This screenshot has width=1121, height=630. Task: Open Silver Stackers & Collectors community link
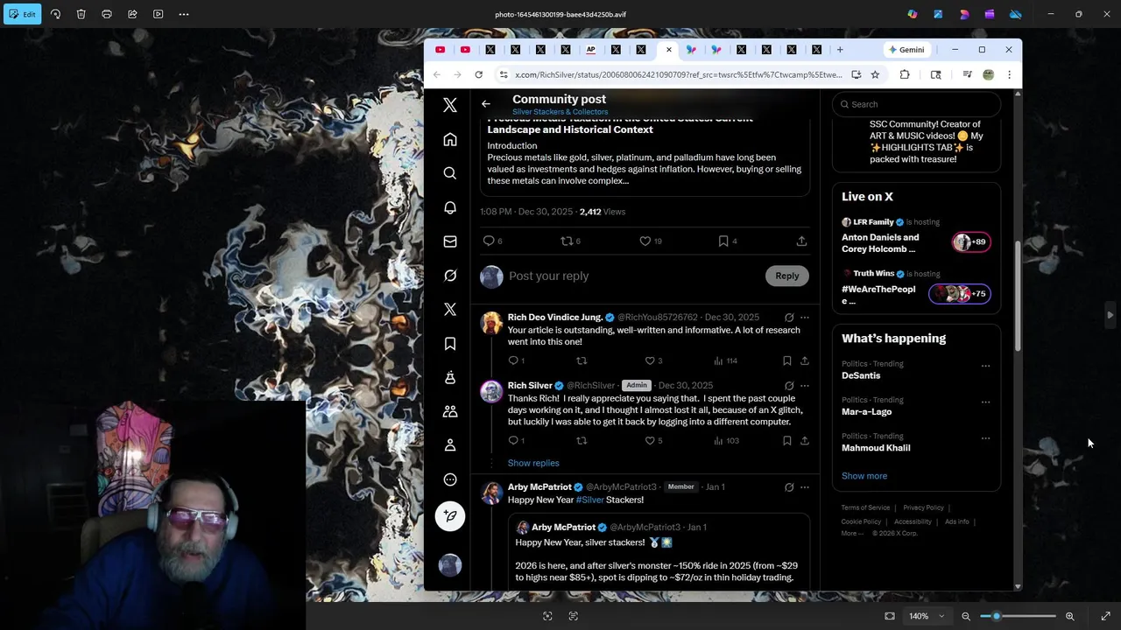pyautogui.click(x=560, y=112)
